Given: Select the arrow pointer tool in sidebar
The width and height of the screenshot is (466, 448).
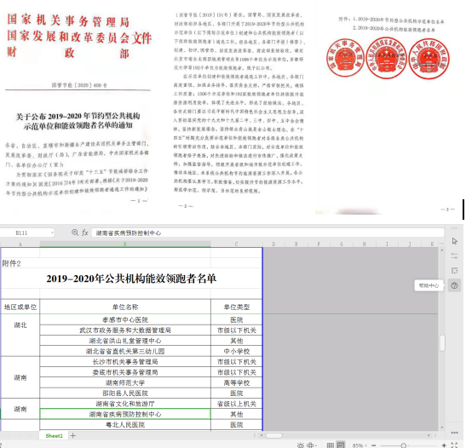Looking at the screenshot, I should point(454,241).
